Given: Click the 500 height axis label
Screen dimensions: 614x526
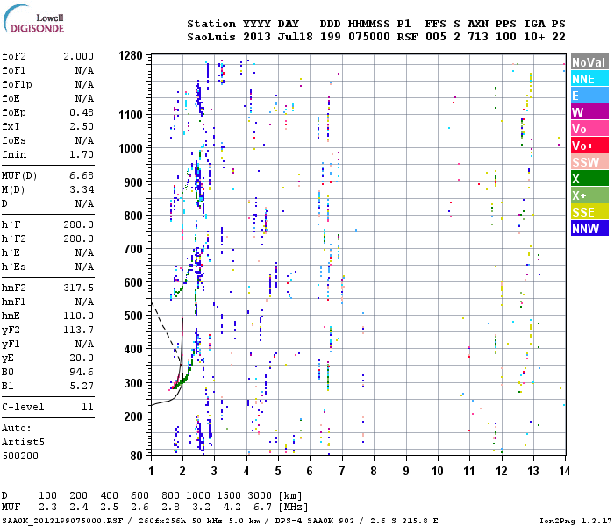Looking at the screenshot, I should coord(133,316).
